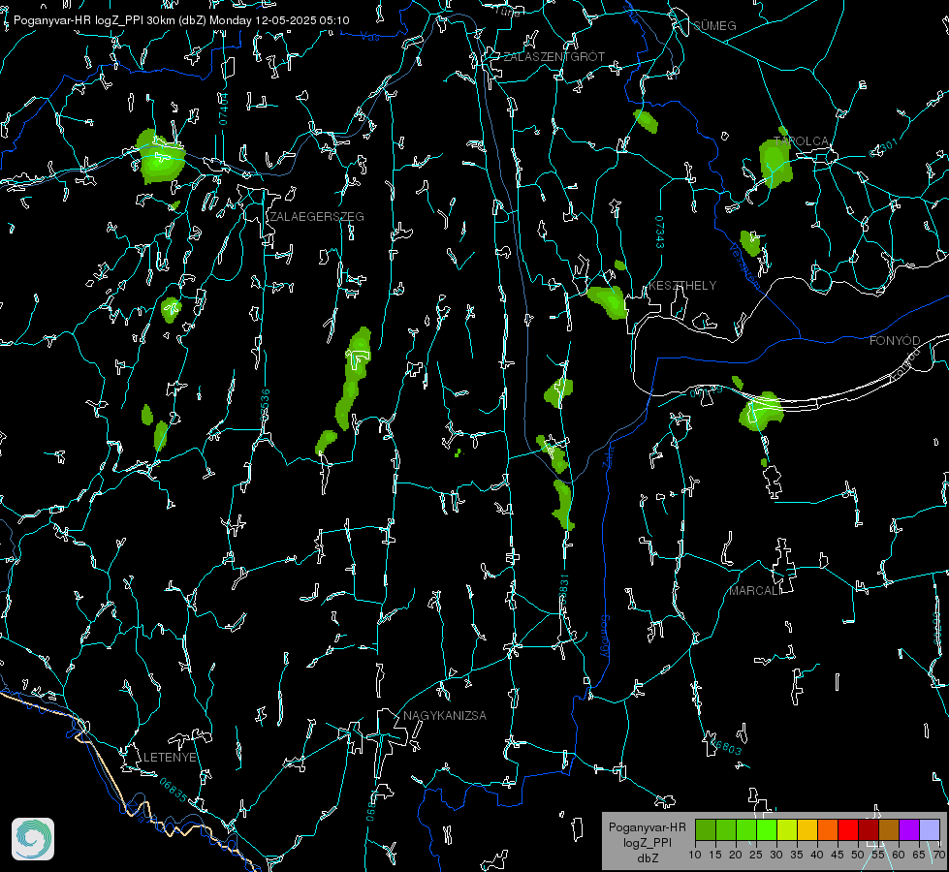Click the 45–50 dBZ red swatch
Viewport: 949px width, 872px height.
tap(848, 829)
